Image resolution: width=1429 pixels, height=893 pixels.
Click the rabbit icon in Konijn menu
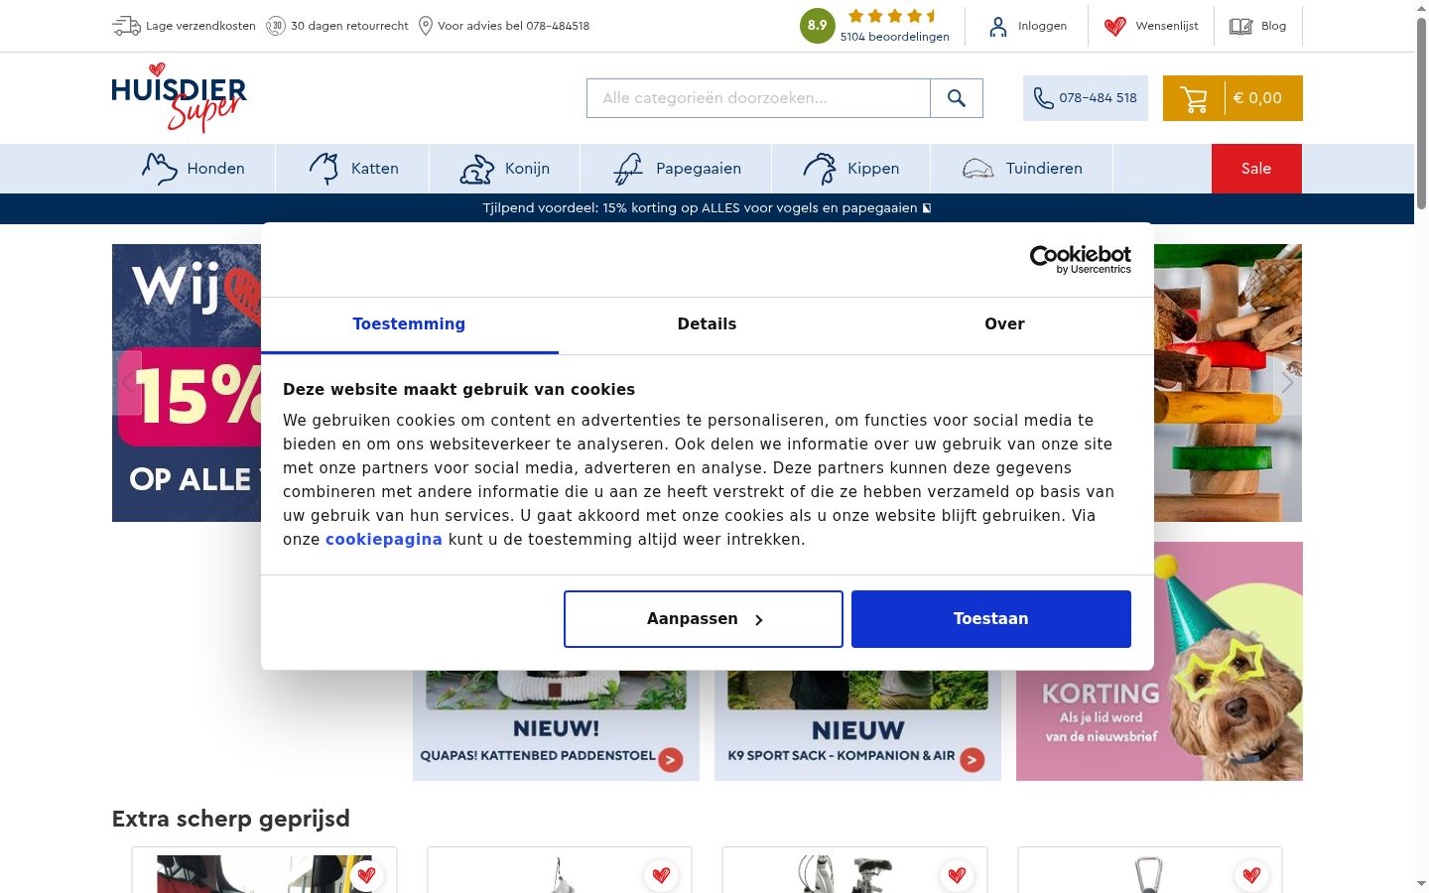[x=477, y=169]
